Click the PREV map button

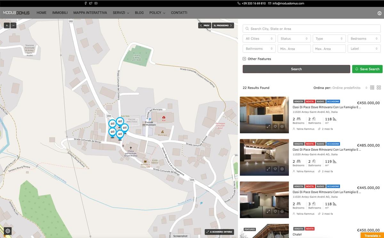click(205, 26)
